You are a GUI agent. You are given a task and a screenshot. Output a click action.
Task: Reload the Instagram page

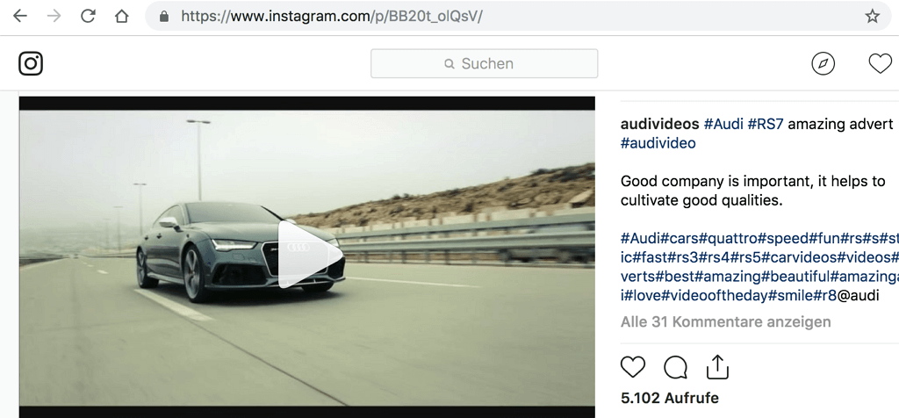tap(88, 16)
